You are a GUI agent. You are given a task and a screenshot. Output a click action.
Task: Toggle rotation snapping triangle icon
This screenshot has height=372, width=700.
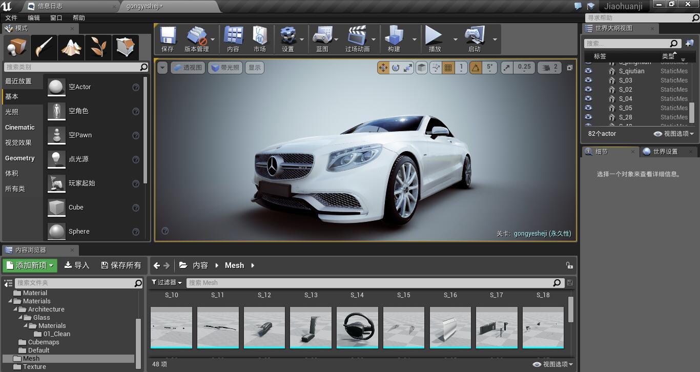(476, 68)
